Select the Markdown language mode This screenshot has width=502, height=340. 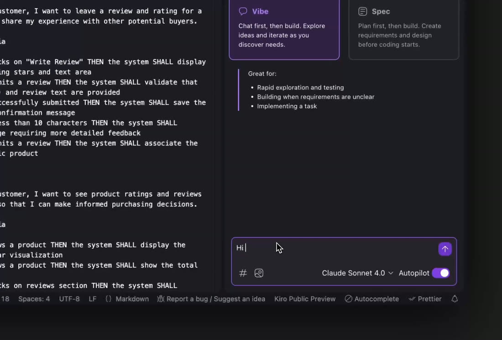pyautogui.click(x=127, y=299)
